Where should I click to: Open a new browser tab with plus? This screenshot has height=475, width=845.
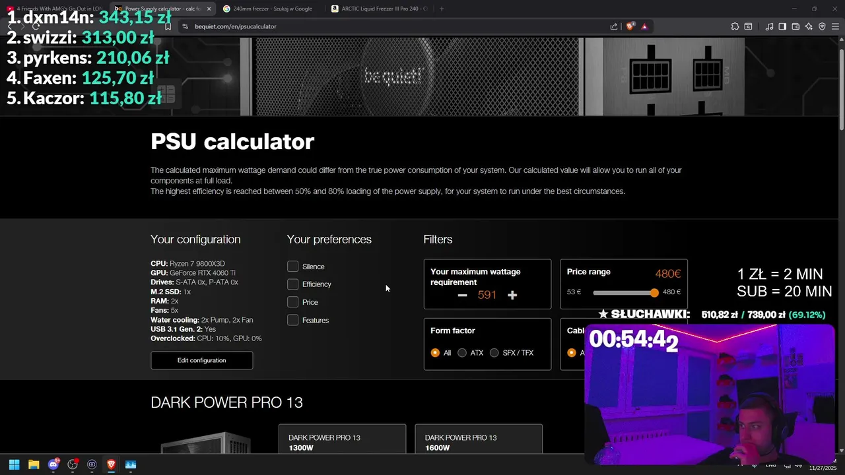(x=442, y=9)
